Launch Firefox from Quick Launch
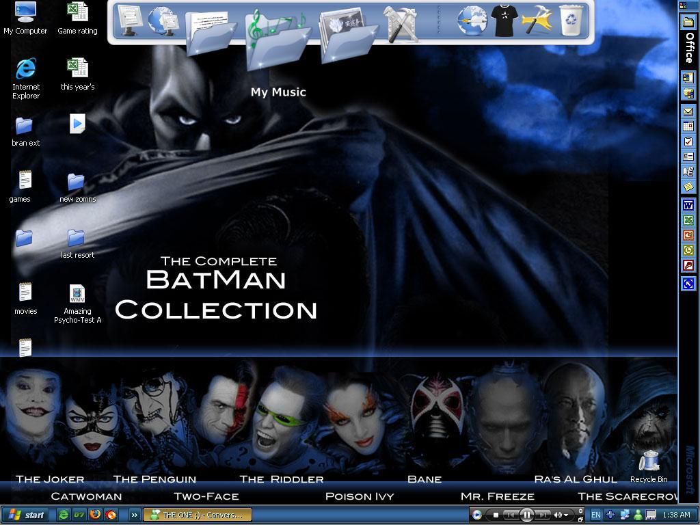Image resolution: width=700 pixels, height=525 pixels. coord(94,515)
